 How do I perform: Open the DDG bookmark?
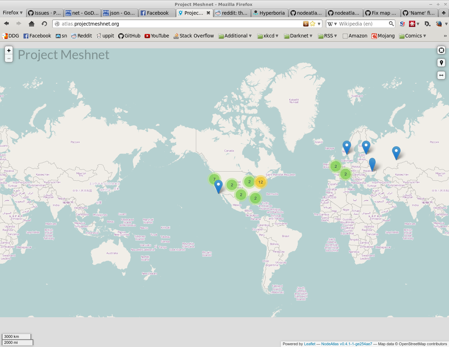(11, 36)
